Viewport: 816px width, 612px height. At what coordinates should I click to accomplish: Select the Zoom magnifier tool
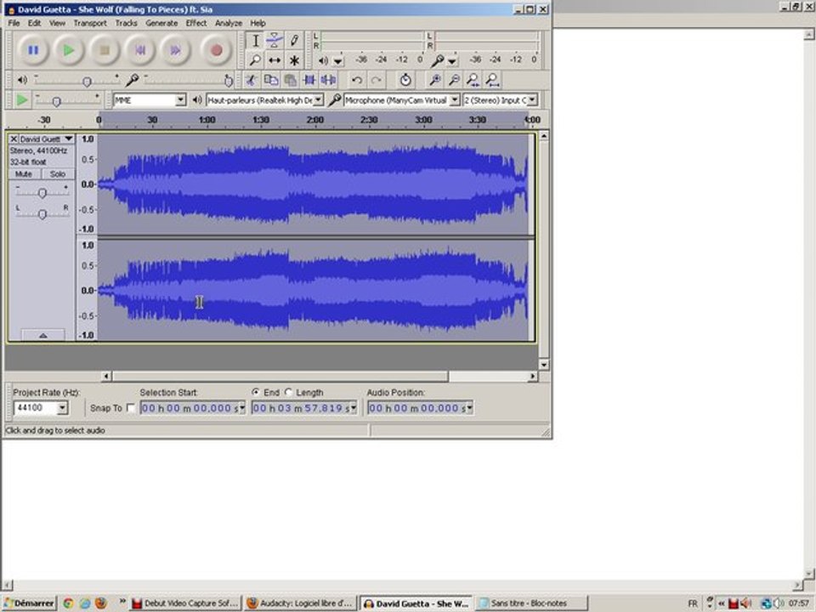(256, 60)
